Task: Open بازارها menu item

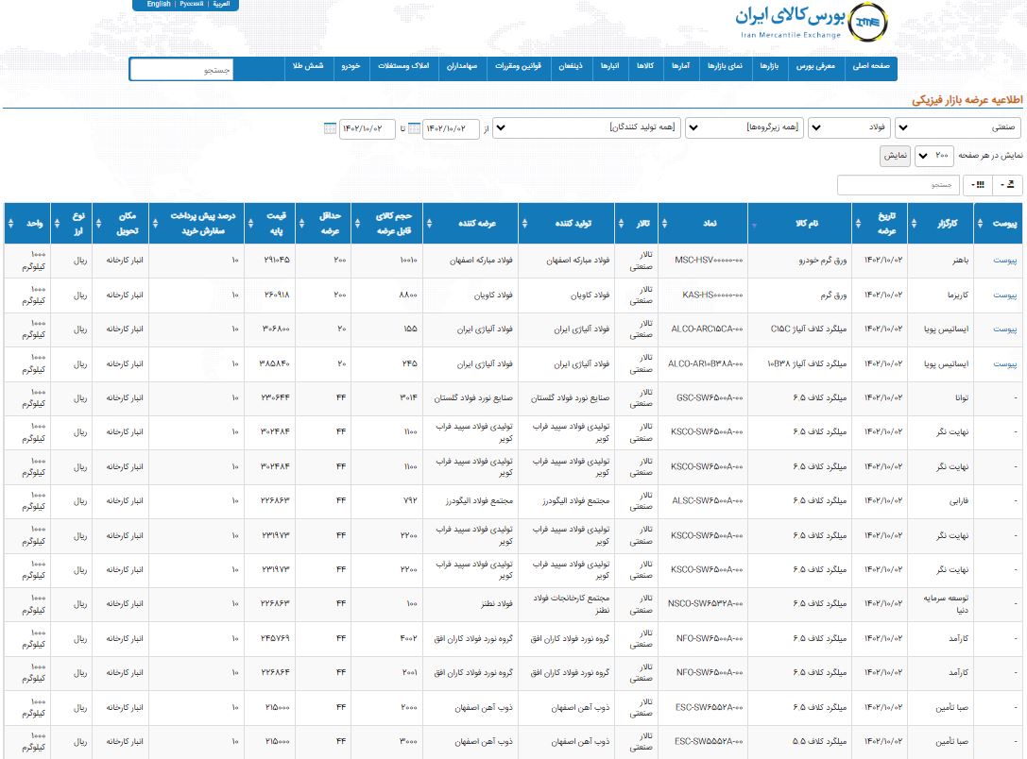Action: point(769,66)
